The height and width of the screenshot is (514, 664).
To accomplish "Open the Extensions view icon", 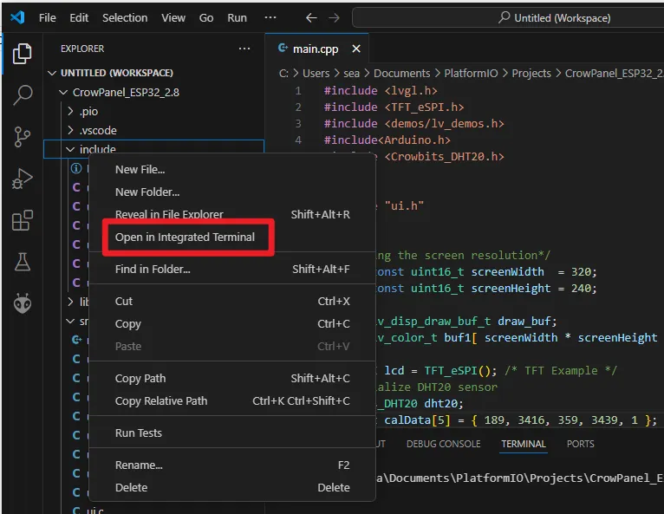I will pyautogui.click(x=23, y=221).
